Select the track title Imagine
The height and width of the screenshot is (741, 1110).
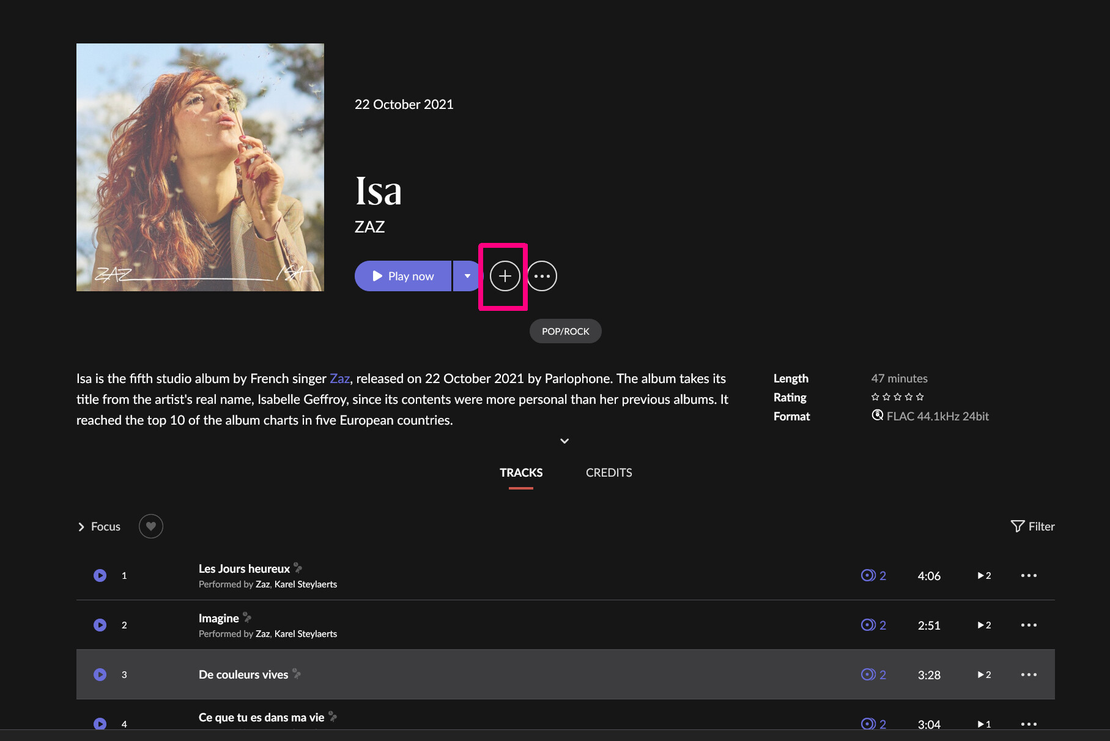(x=218, y=619)
